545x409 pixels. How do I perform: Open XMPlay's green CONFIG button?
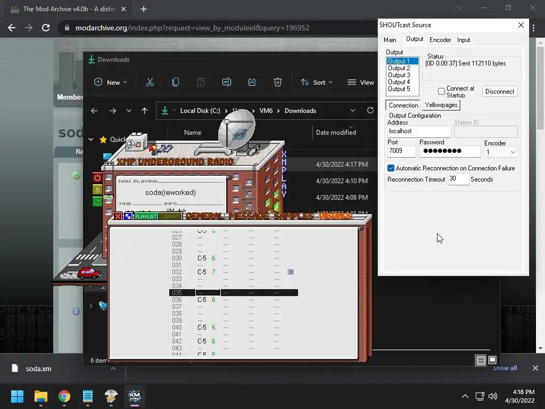(97, 202)
